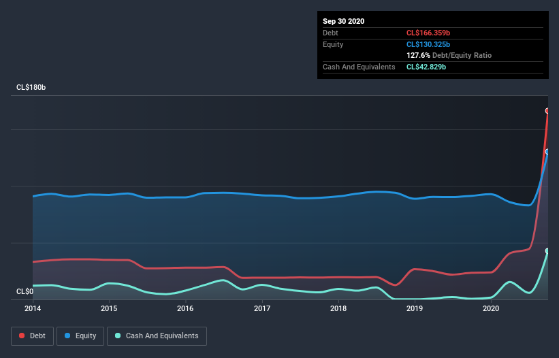Select the teal Cash data point marker
The width and height of the screenshot is (559, 358).
547,250
